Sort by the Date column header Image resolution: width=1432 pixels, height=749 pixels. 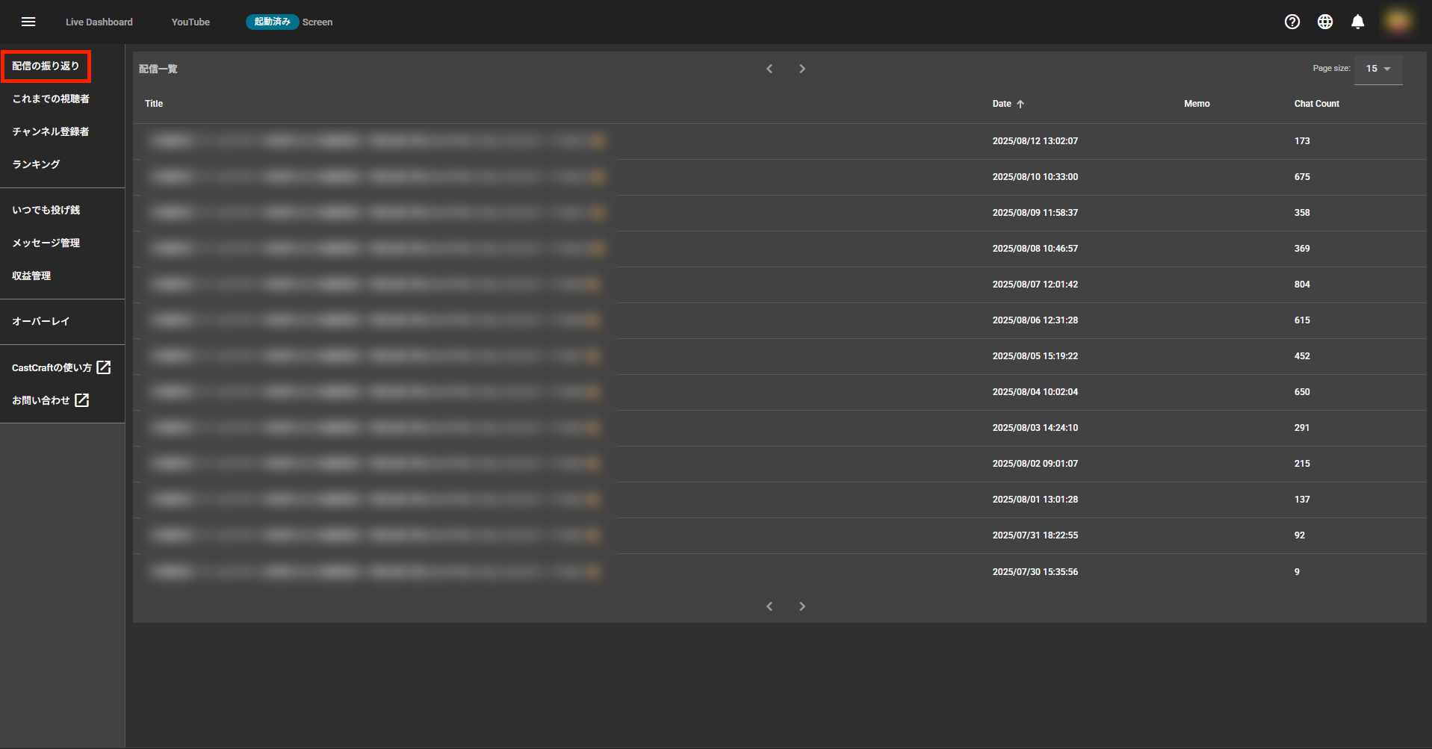(1002, 104)
